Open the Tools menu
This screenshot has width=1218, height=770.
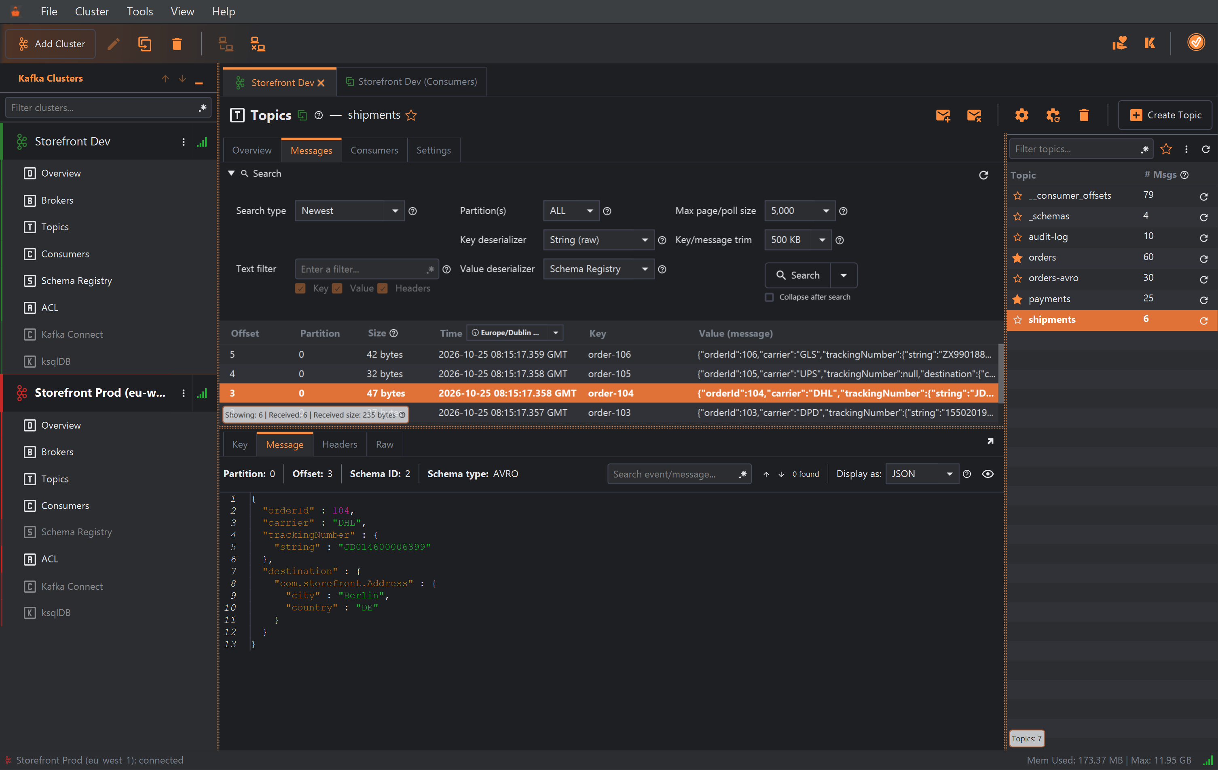point(140,11)
